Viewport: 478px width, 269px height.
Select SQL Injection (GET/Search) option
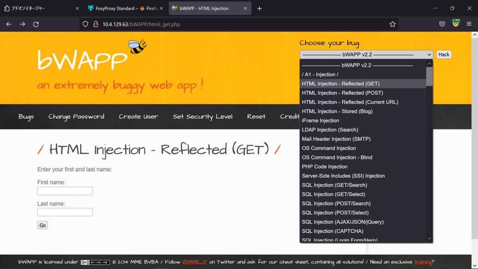[363, 185]
